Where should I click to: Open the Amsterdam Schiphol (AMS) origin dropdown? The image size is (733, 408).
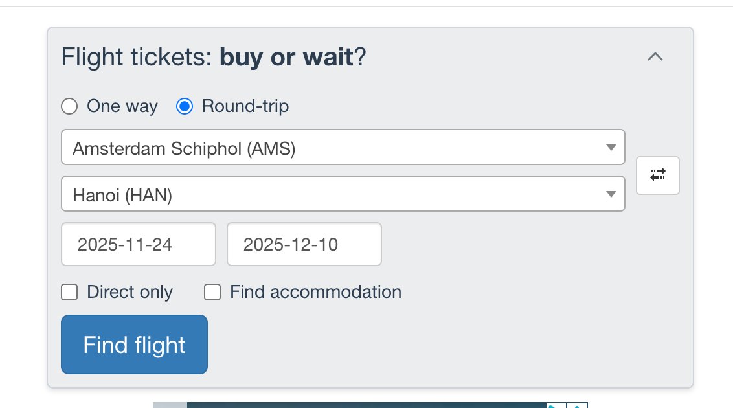[x=343, y=147]
